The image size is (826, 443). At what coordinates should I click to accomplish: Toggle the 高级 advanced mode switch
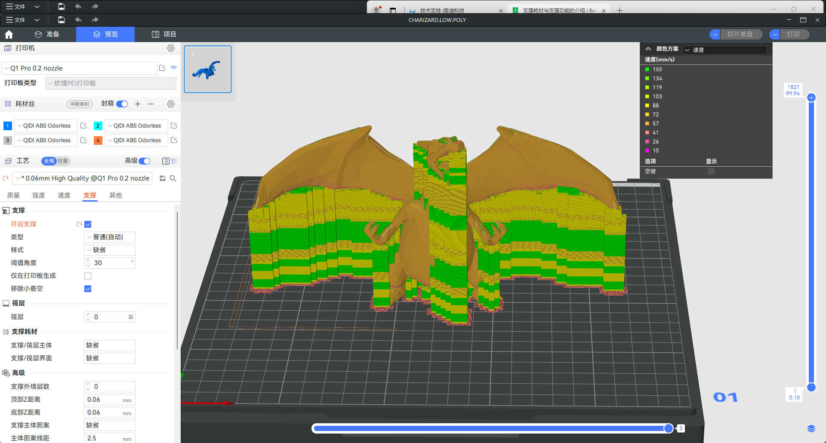coord(145,161)
